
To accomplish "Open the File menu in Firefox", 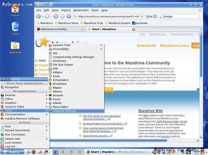I will click(39, 10).
